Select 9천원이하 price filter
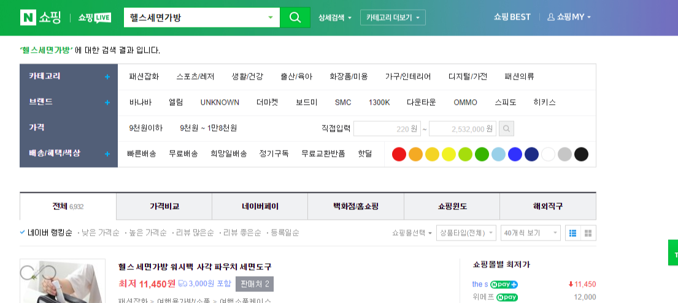This screenshot has width=678, height=303. point(145,128)
